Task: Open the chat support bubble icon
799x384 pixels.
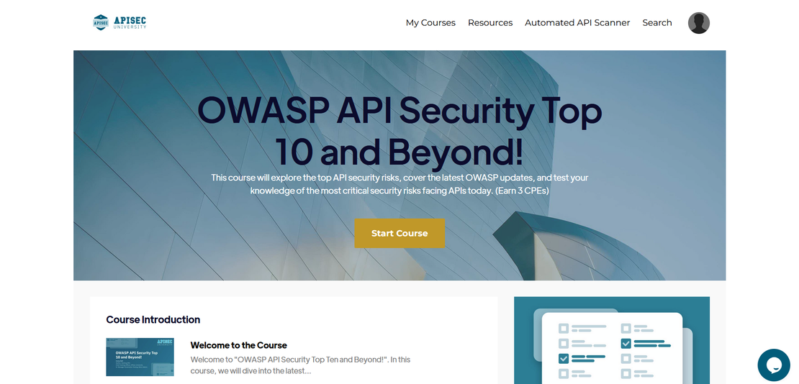Action: coord(774,365)
